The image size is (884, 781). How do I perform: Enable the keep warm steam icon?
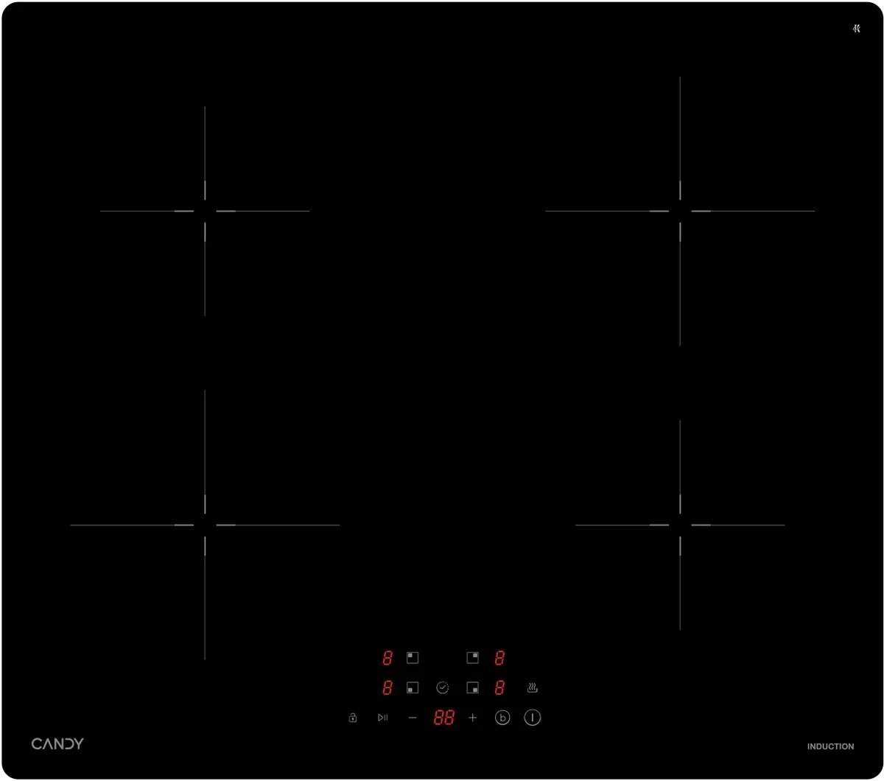pos(533,688)
